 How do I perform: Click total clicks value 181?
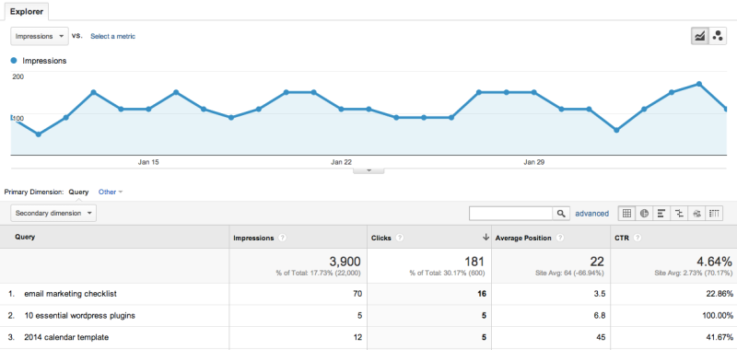pos(474,262)
